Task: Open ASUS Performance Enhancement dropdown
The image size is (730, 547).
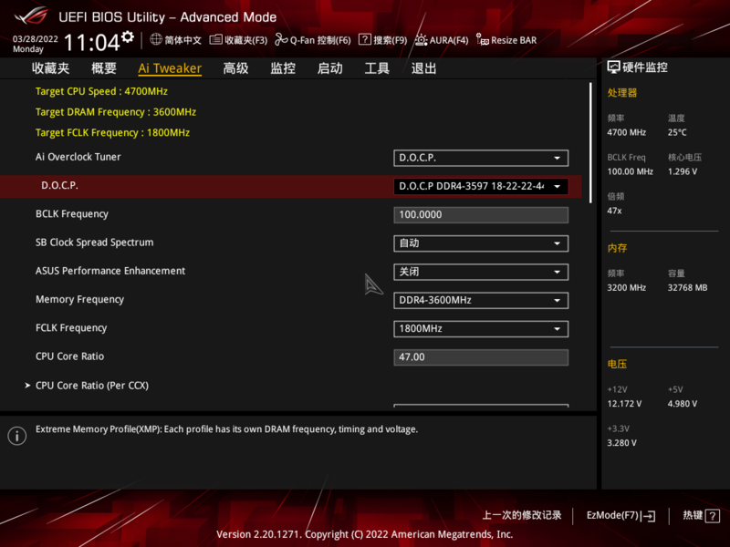Action: pos(481,272)
